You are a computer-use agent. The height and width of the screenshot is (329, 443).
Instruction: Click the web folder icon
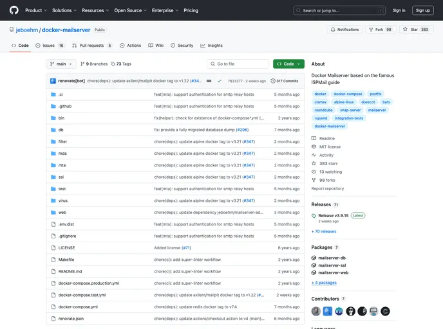pyautogui.click(x=53, y=213)
